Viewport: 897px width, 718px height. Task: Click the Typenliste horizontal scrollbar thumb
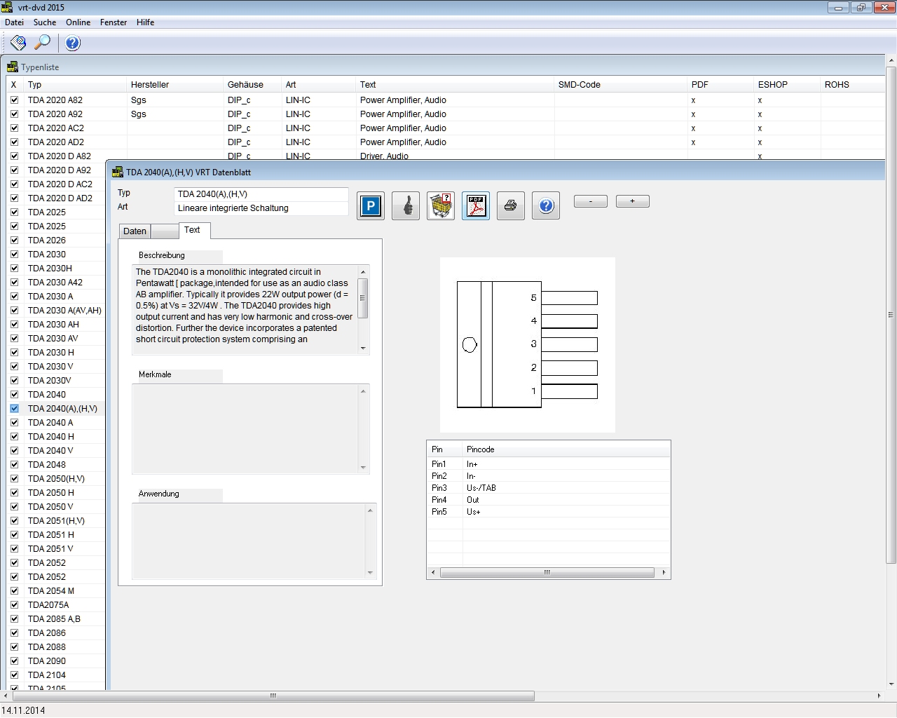pos(273,696)
